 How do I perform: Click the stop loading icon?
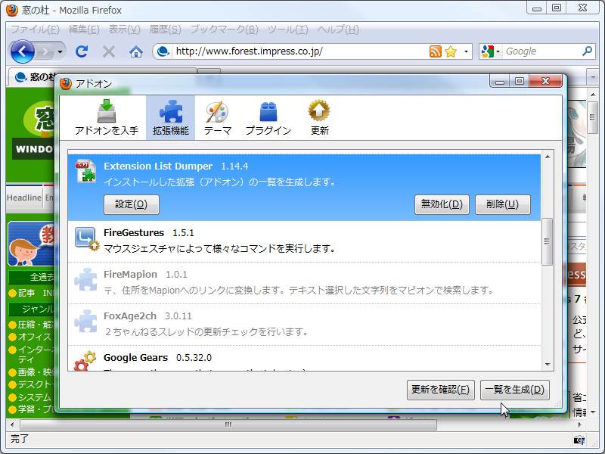(108, 51)
